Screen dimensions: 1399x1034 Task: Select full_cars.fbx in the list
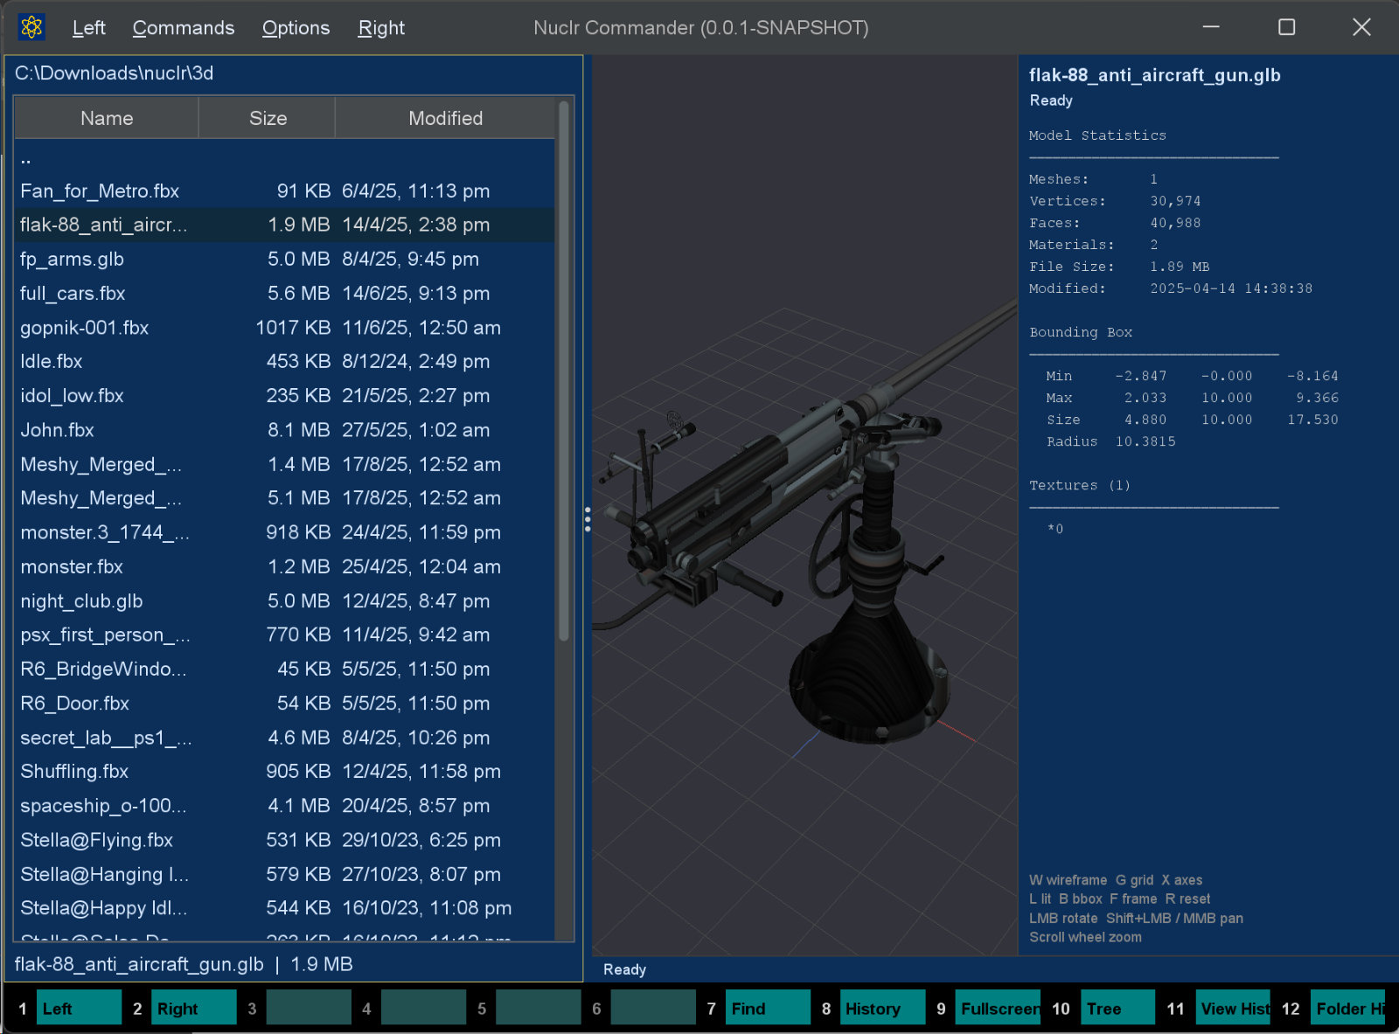(285, 294)
